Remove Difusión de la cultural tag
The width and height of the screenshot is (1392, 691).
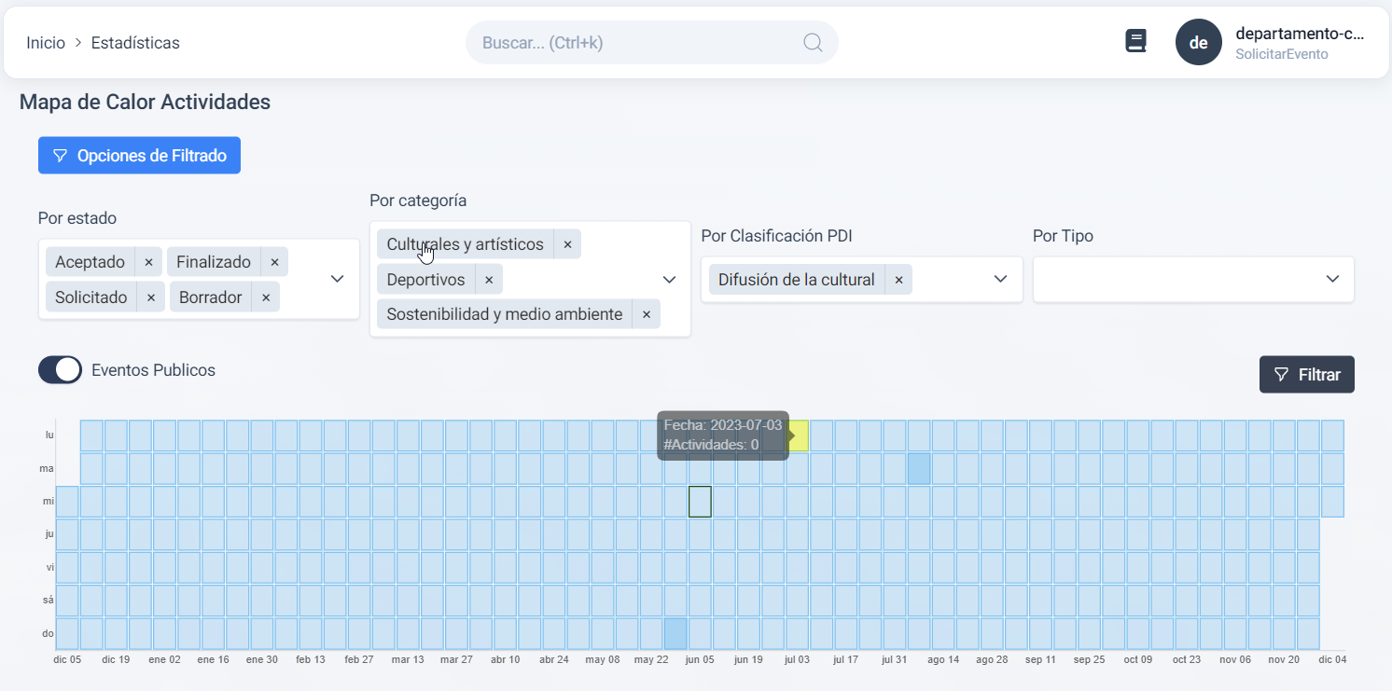[898, 280]
